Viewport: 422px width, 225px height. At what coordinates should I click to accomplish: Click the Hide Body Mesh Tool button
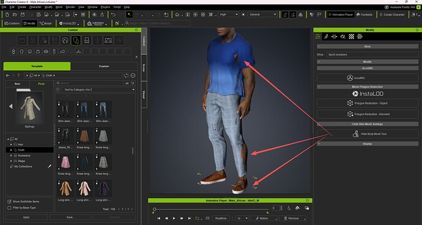[368, 134]
